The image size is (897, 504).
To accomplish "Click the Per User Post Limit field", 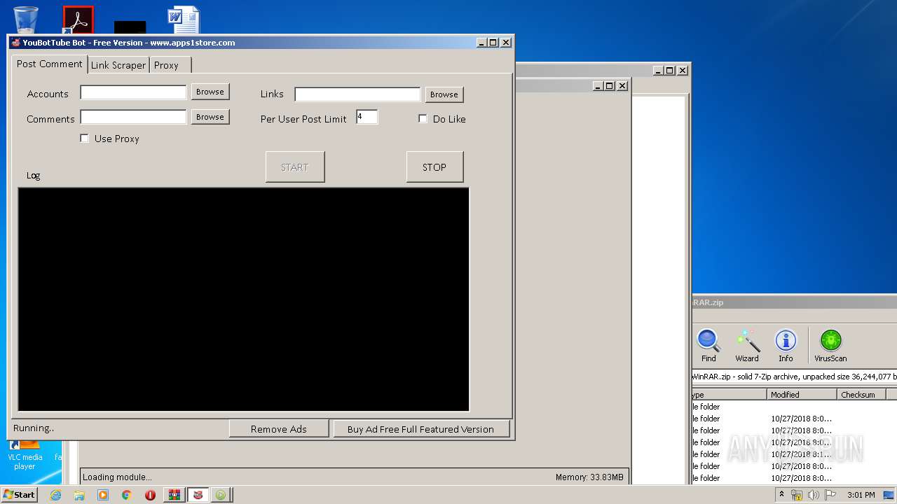I will 367,117.
